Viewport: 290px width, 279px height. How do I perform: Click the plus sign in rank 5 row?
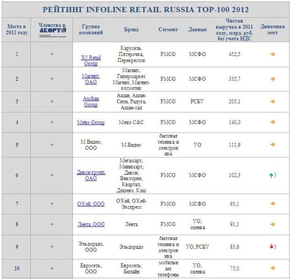52,145
